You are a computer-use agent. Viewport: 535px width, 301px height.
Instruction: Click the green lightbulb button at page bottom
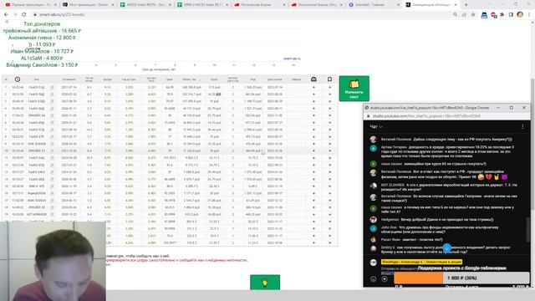click(265, 283)
